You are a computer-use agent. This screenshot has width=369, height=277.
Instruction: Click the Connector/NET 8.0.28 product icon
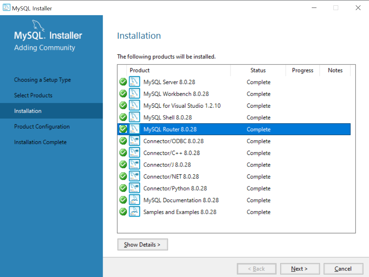tap(134, 176)
